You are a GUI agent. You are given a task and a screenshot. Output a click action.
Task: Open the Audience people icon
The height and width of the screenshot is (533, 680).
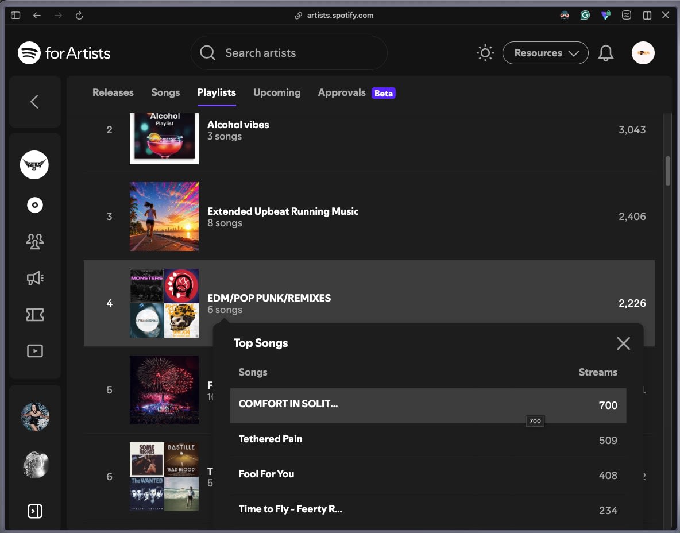pos(34,241)
